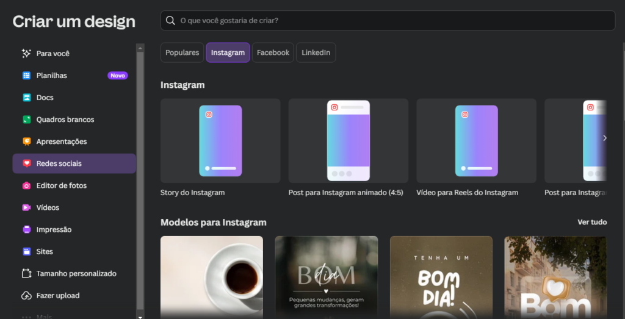This screenshot has height=319, width=625.
Task: Go to Impressão category
Action: tap(74, 230)
